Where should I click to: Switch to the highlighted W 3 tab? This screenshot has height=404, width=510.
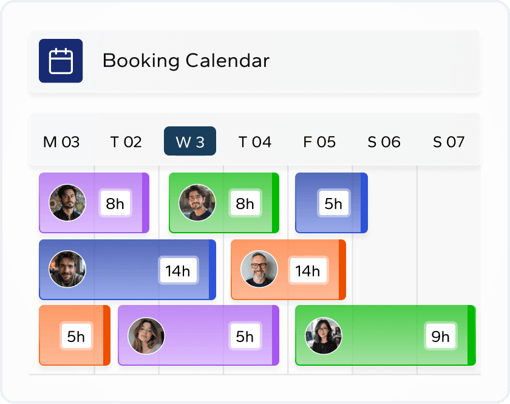190,142
